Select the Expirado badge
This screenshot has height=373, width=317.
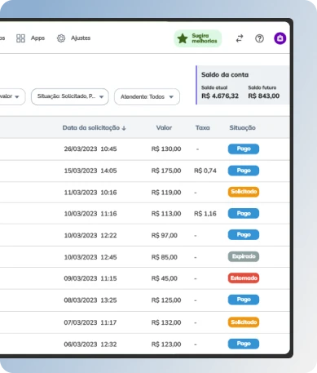pyautogui.click(x=244, y=256)
